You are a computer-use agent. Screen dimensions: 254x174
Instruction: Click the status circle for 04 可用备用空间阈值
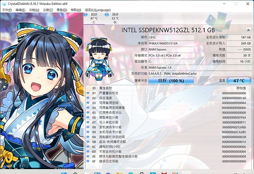point(88,107)
